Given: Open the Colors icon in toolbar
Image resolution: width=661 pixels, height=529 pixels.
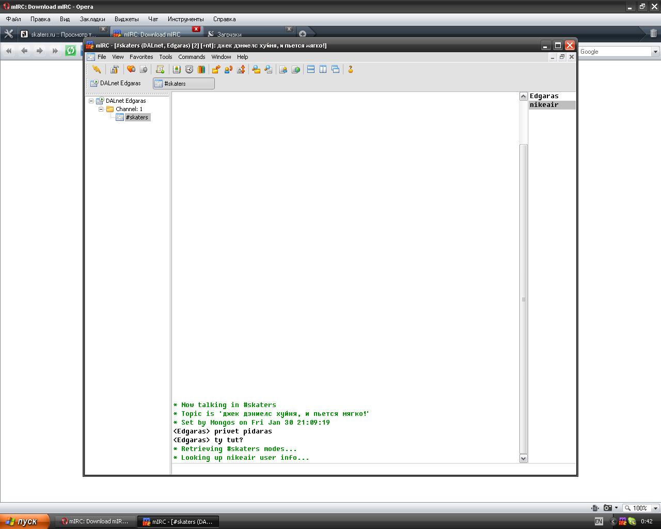Looking at the screenshot, I should click(x=201, y=69).
